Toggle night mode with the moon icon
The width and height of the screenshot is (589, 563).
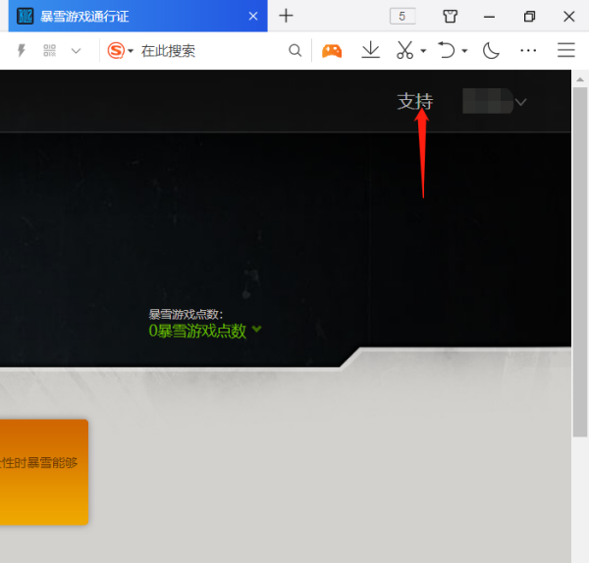[491, 50]
